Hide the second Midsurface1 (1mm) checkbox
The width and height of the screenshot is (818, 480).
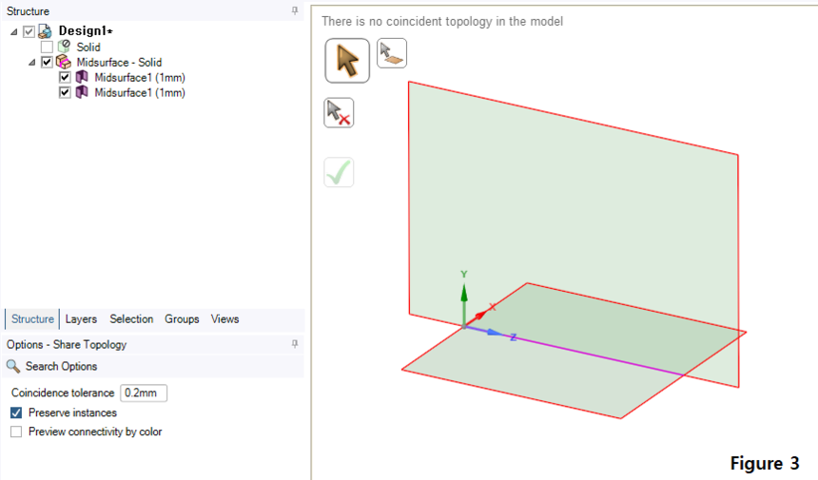pos(65,92)
